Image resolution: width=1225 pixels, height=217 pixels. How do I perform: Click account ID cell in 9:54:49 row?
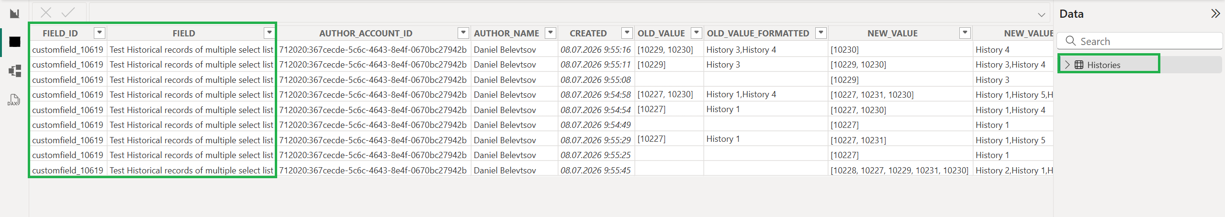(372, 125)
